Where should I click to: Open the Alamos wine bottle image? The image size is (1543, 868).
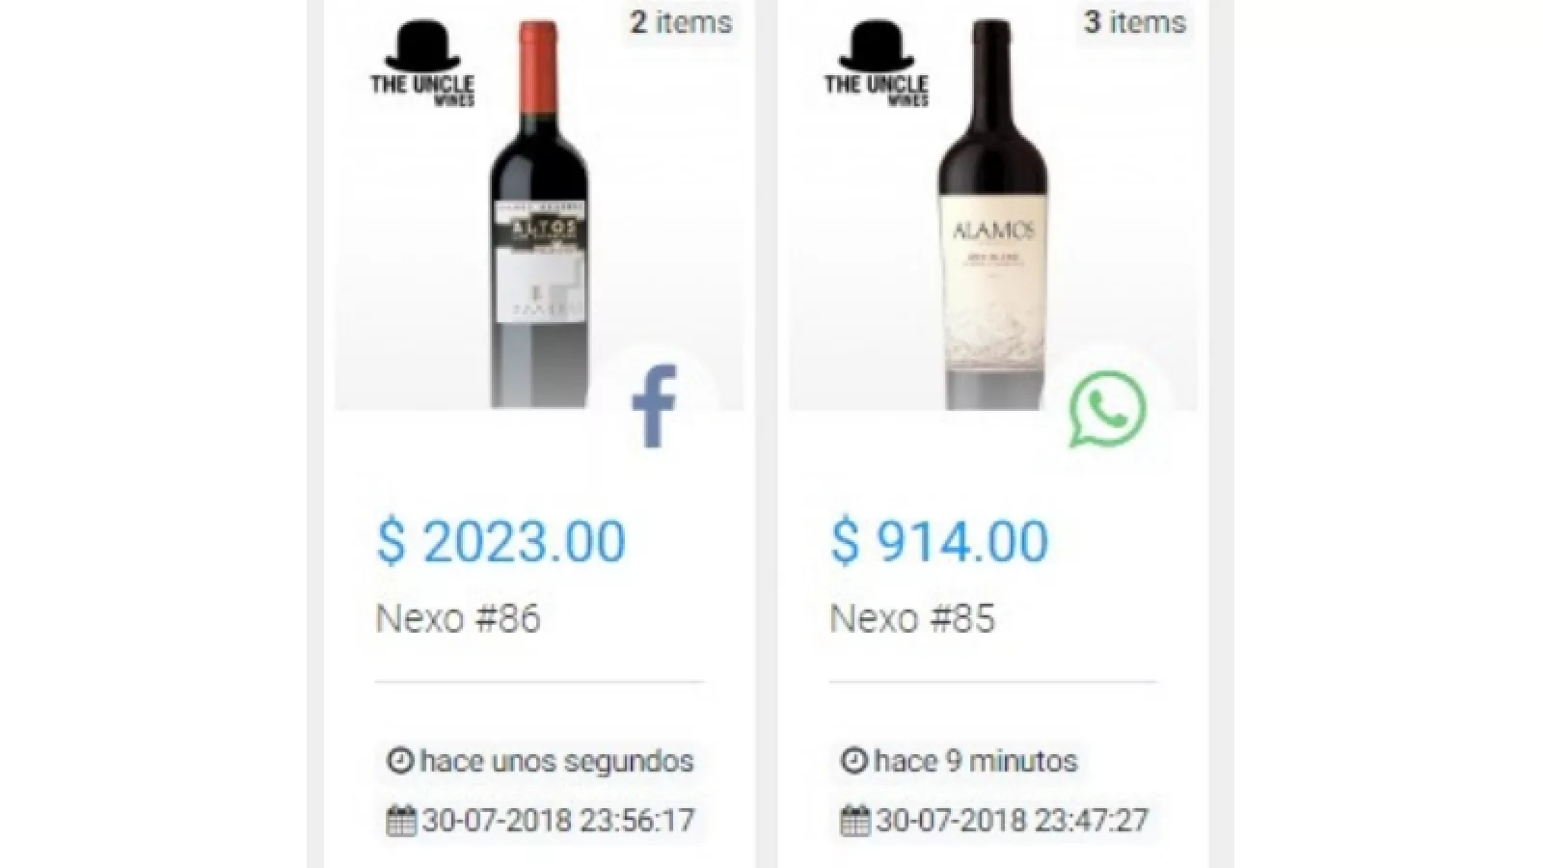(x=993, y=217)
